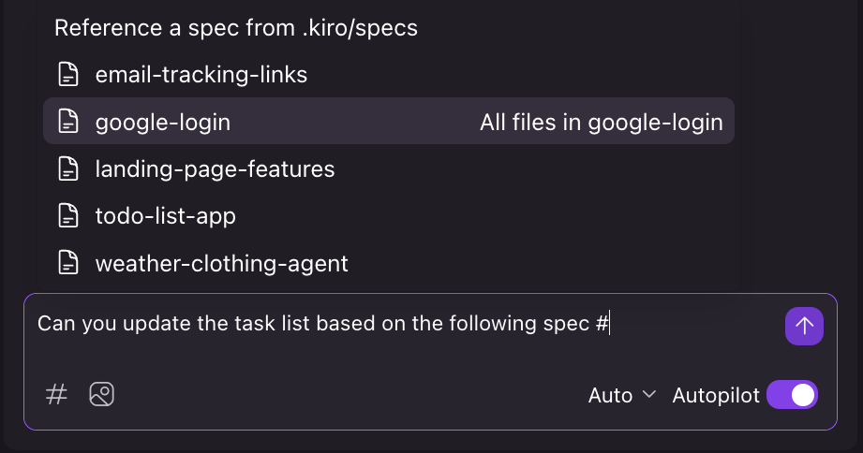Select the email-tracking-links spec
Viewport: 863px width, 453px height.
201,74
